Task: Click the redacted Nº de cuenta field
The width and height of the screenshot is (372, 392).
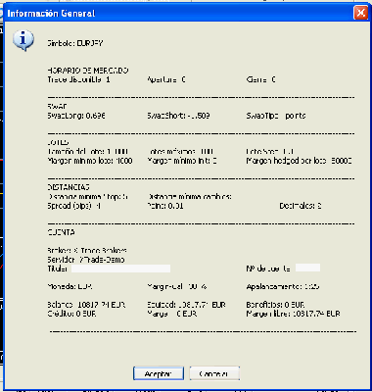Action: coord(307,268)
